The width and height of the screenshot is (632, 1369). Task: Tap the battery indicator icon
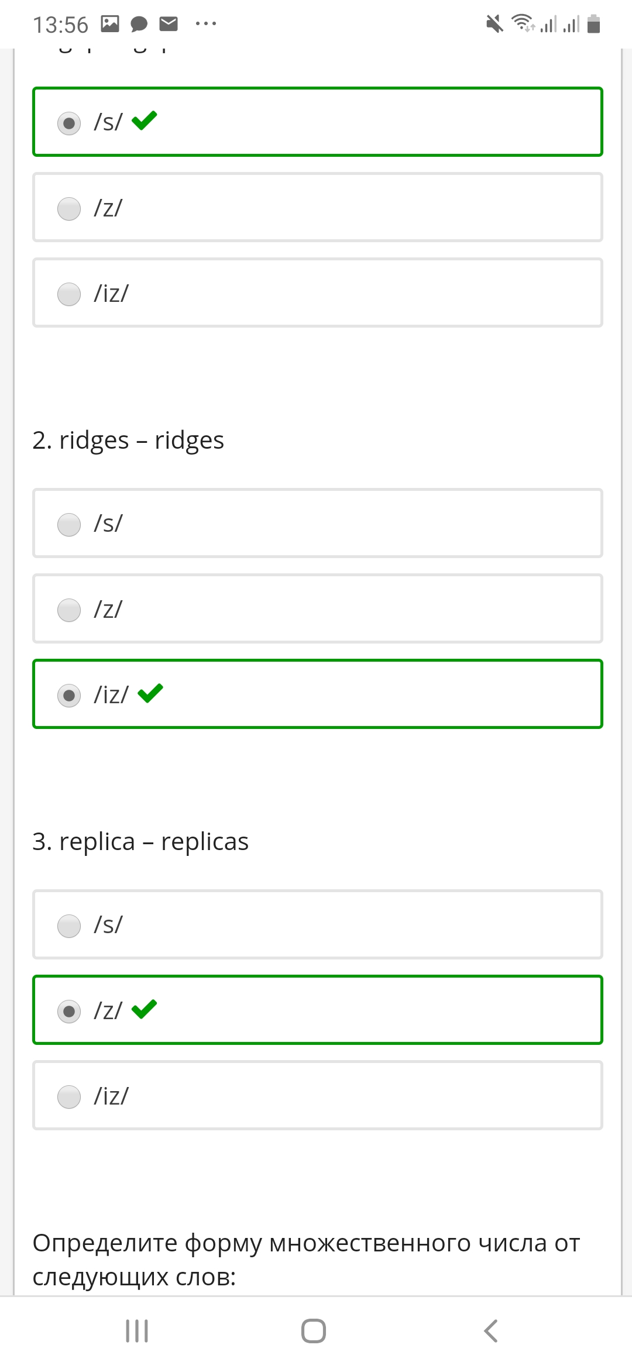(593, 24)
